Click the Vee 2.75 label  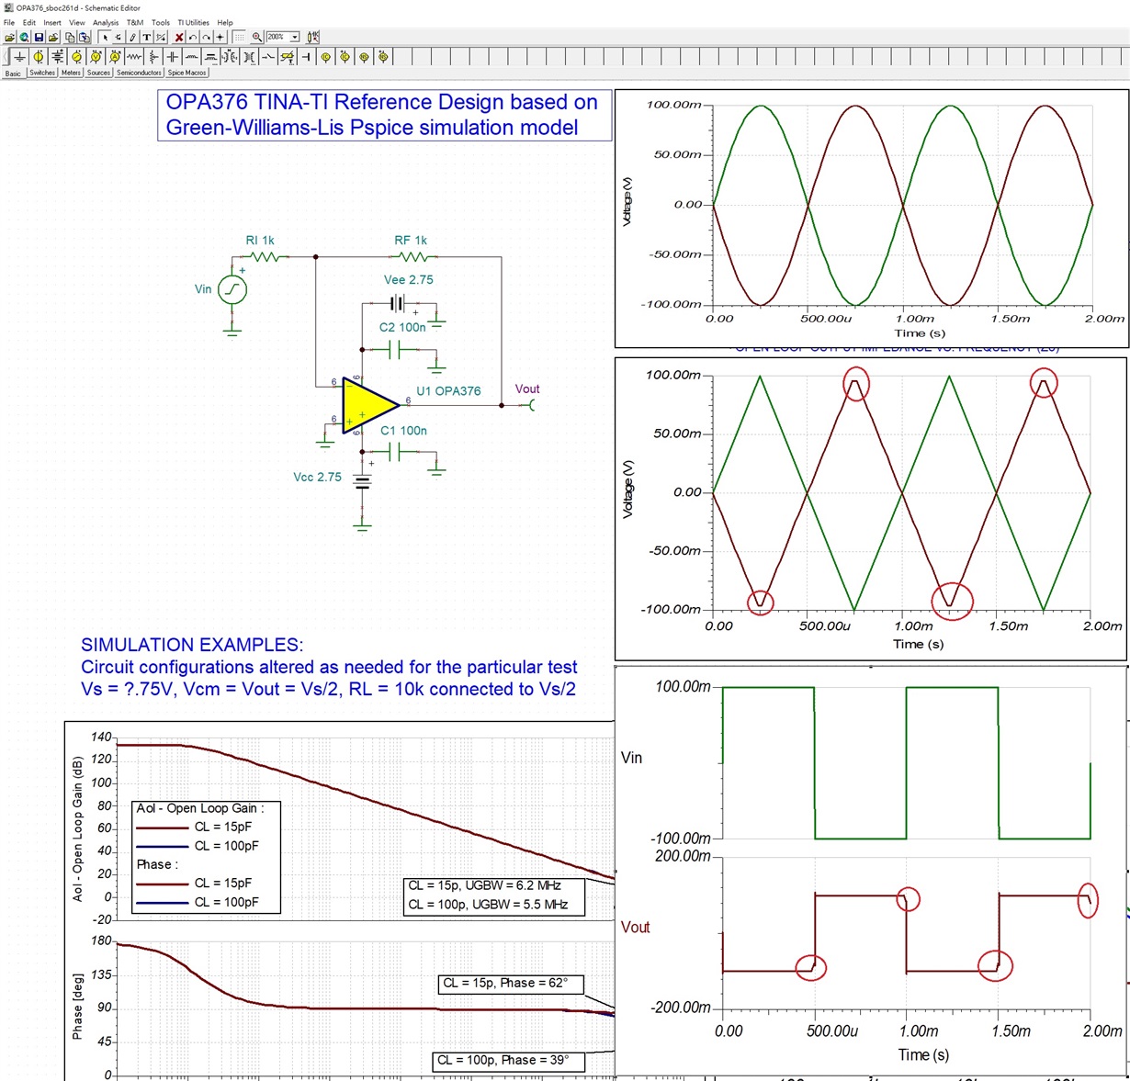[409, 280]
